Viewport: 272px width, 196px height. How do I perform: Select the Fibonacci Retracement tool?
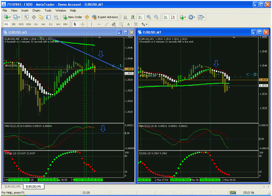tap(121, 24)
